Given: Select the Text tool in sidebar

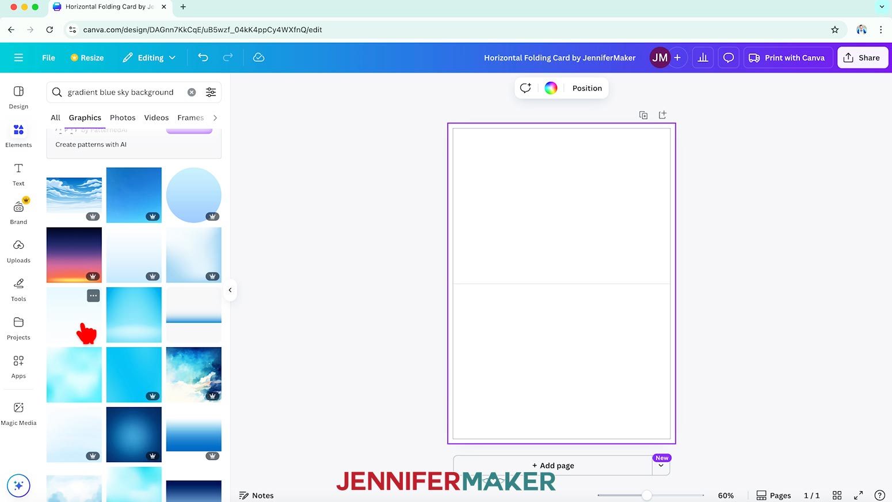Looking at the screenshot, I should coord(18,174).
